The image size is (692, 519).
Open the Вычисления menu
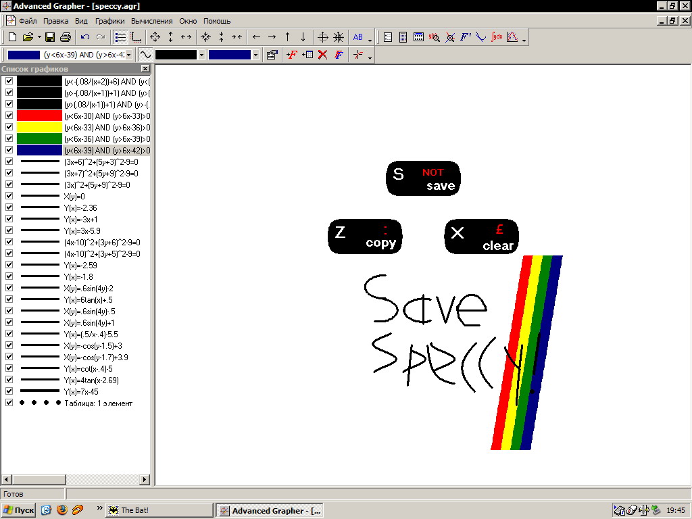point(152,21)
